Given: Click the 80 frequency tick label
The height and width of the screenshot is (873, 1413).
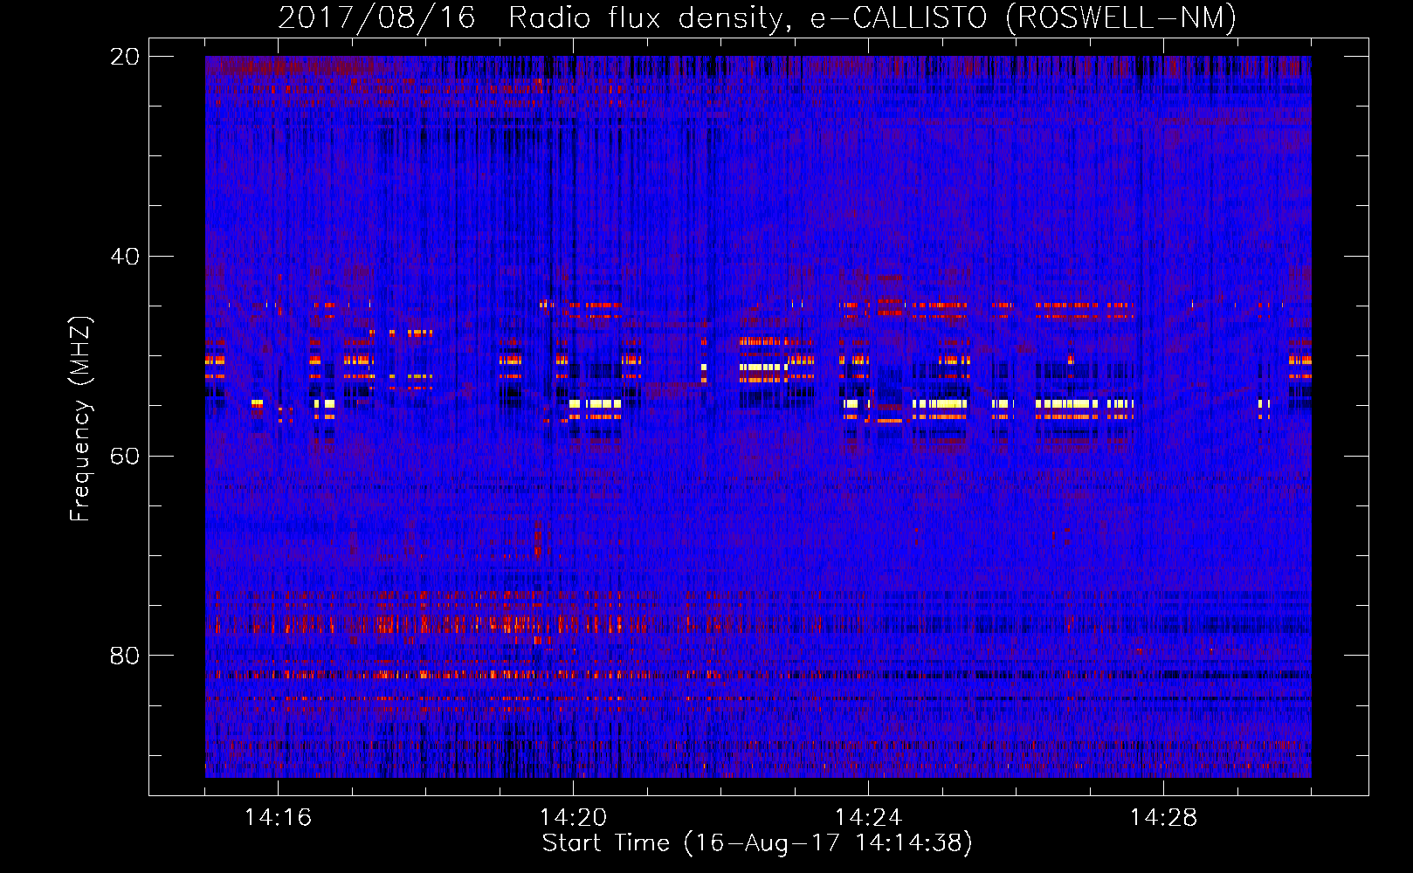Looking at the screenshot, I should click(x=125, y=656).
